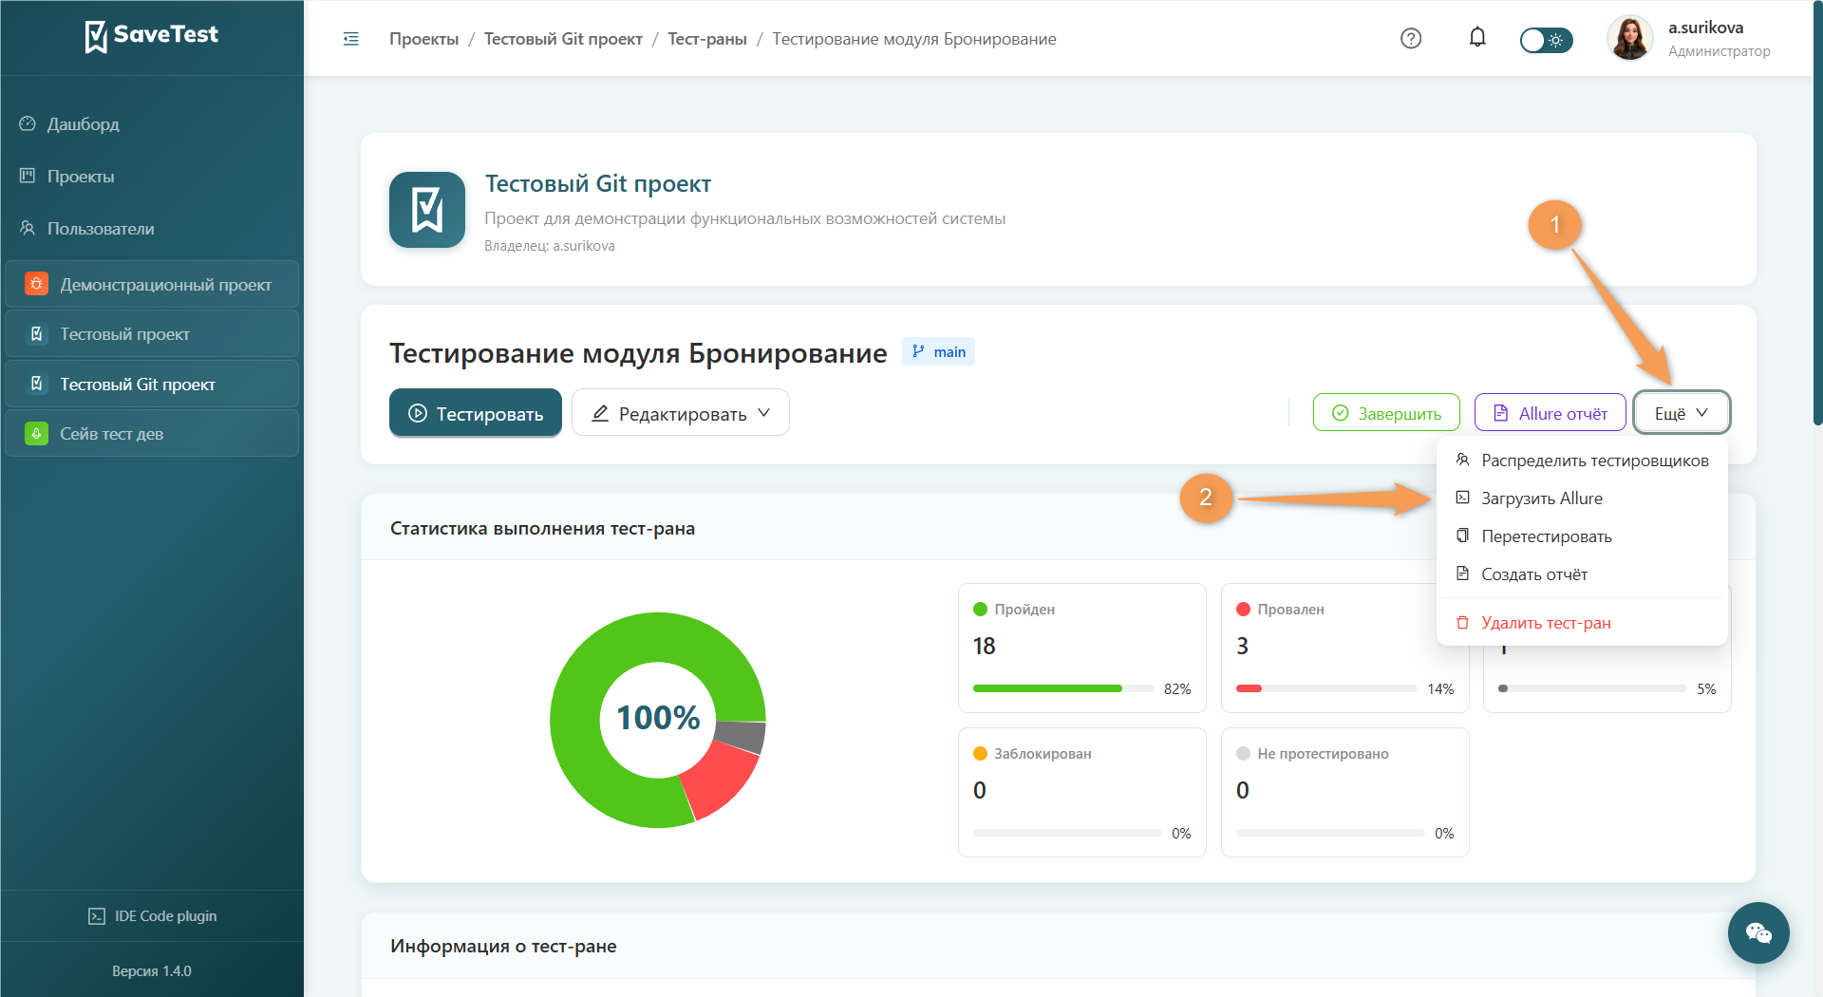Toggle the light/dark theme switch
Image resolution: width=1823 pixels, height=997 pixels.
tap(1546, 40)
